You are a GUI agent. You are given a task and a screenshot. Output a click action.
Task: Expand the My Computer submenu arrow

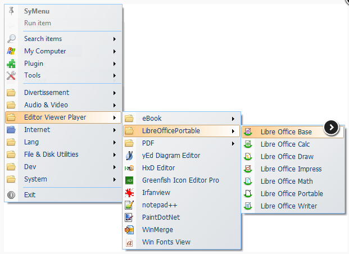[x=115, y=52]
